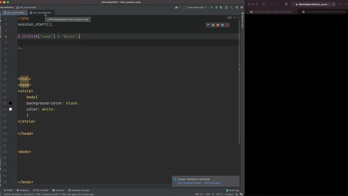
Task: Click the memory indicator icon at status bar end
Action: pos(241,194)
